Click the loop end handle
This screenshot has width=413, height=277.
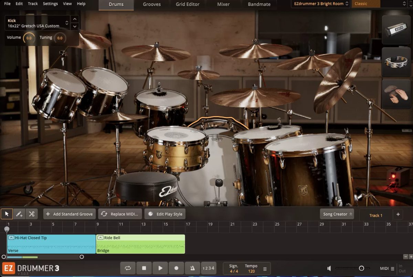tap(82, 257)
